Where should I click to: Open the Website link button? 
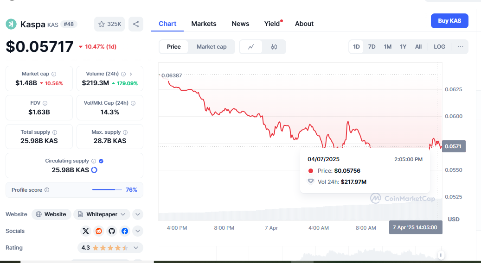click(x=51, y=214)
